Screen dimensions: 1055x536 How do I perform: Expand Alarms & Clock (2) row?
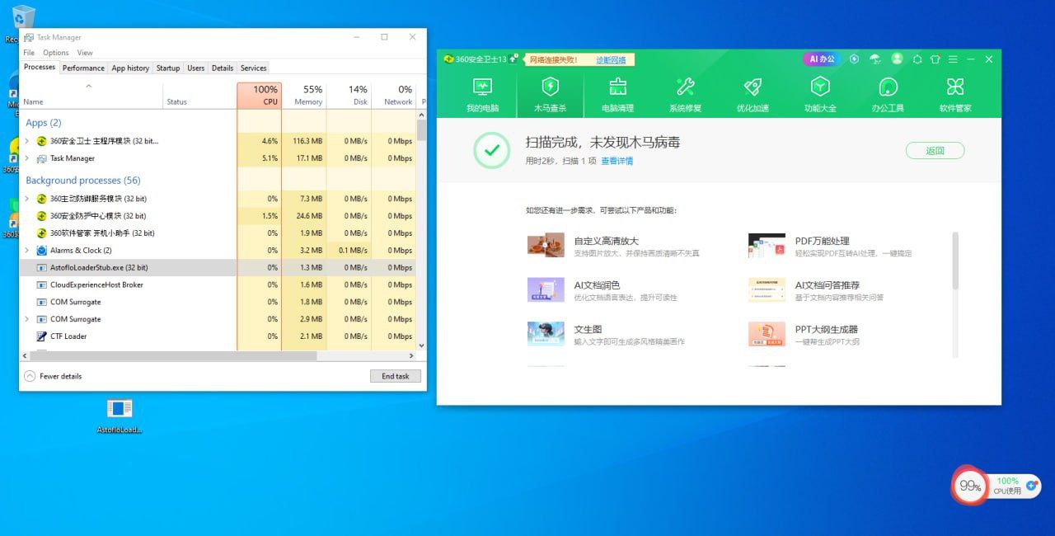pos(26,250)
